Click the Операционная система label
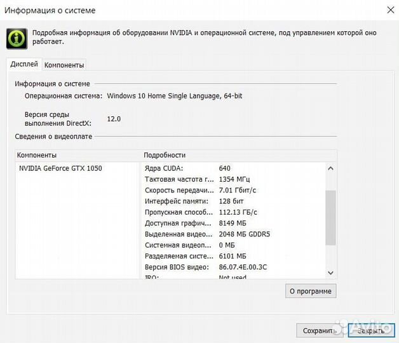This screenshot has height=343, width=399. coord(64,96)
